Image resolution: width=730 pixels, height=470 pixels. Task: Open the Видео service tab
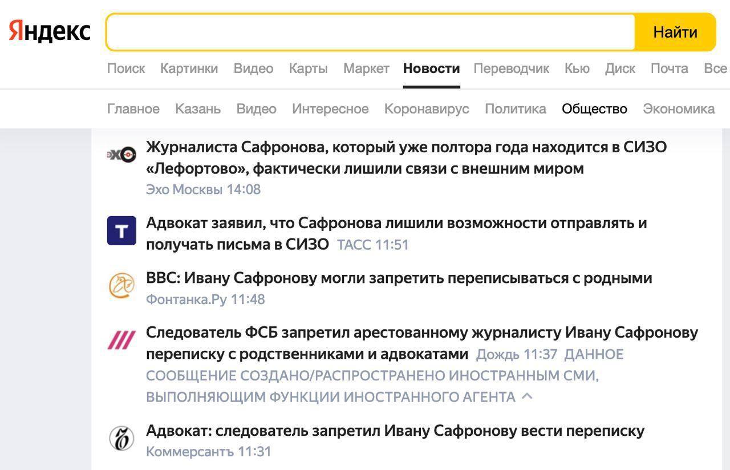click(253, 68)
